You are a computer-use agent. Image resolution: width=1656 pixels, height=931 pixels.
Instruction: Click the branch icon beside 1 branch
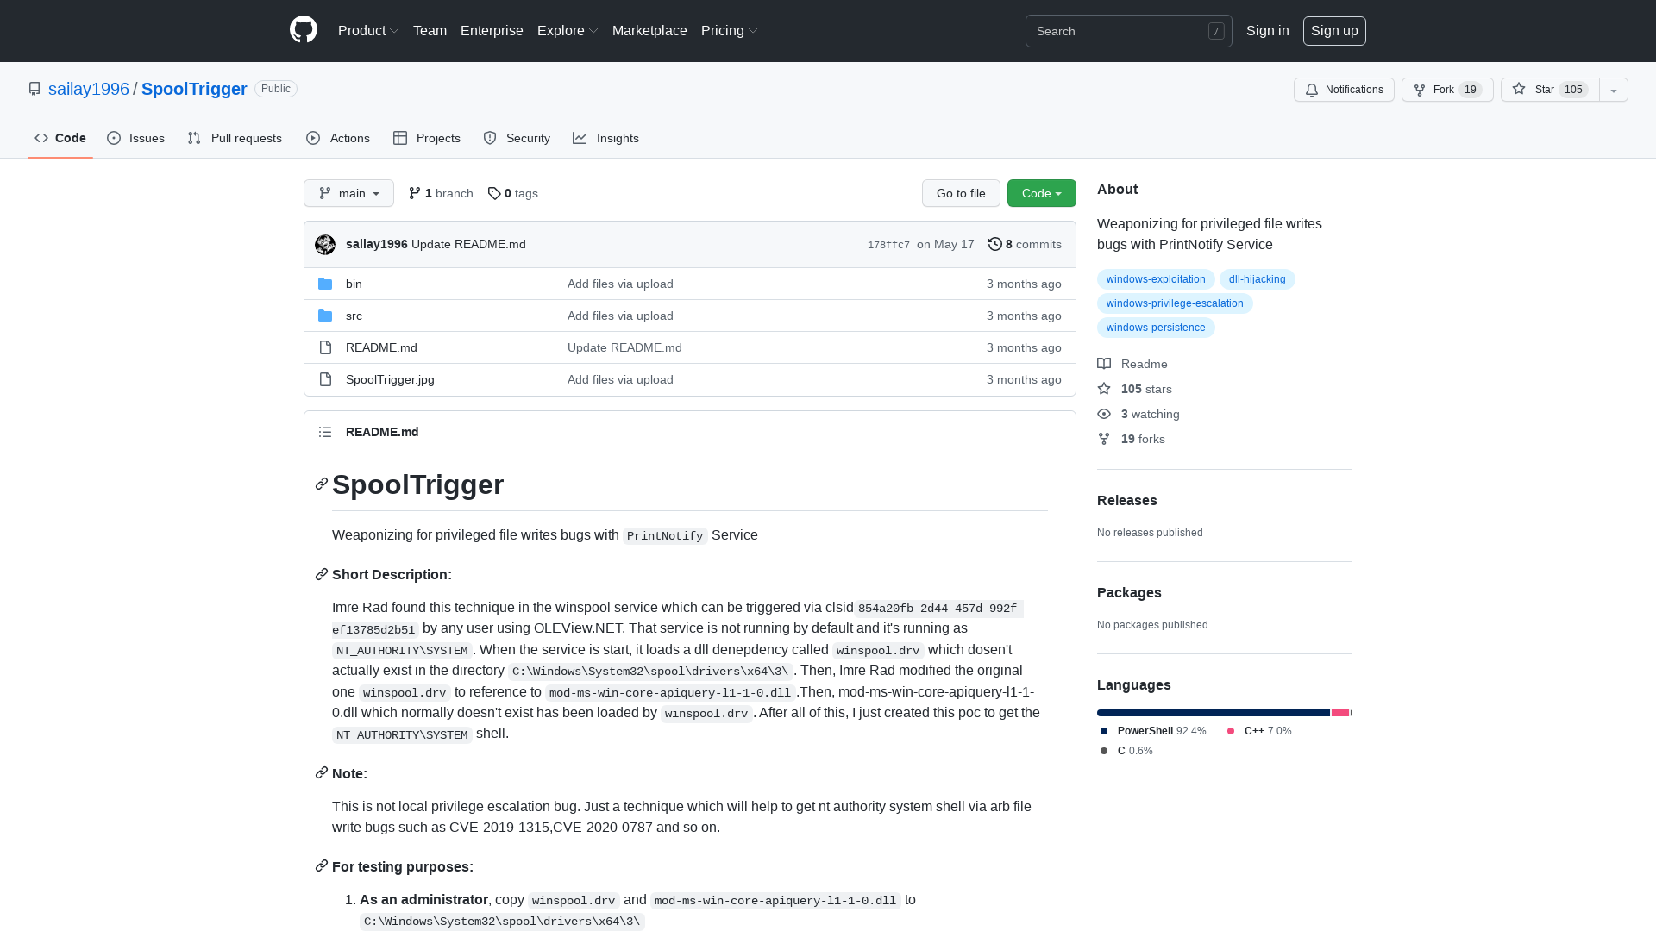pos(415,193)
